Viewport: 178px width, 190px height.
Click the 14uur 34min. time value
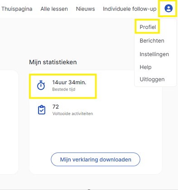tap(69, 82)
